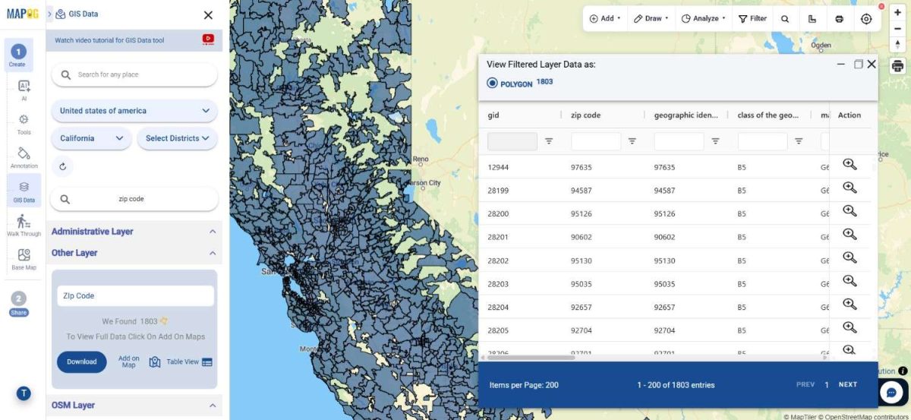Click the MAPOG logo
Screen dimensions: 911x420
coord(23,14)
